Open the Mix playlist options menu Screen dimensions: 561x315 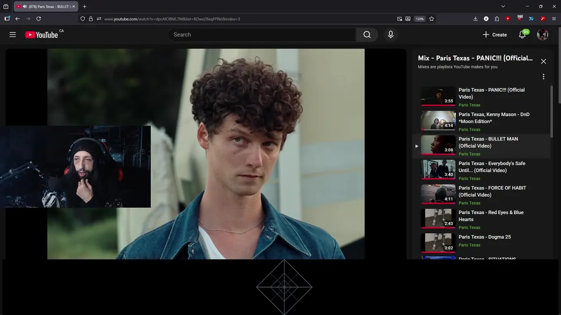(x=543, y=77)
